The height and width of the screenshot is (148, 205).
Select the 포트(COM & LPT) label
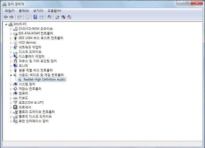31,103
